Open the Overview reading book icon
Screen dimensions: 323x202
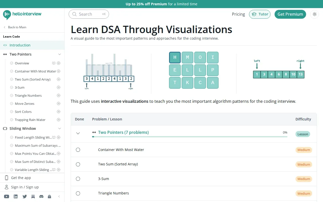[x=54, y=63]
